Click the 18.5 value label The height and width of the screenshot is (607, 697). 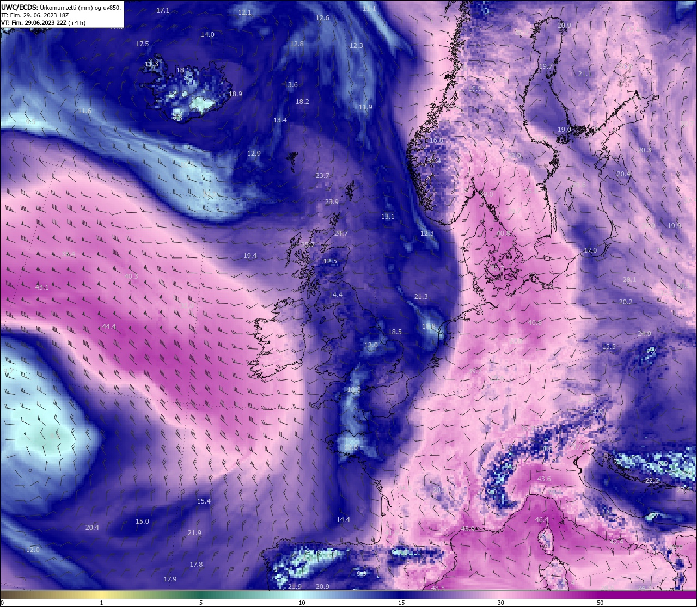[x=395, y=332]
